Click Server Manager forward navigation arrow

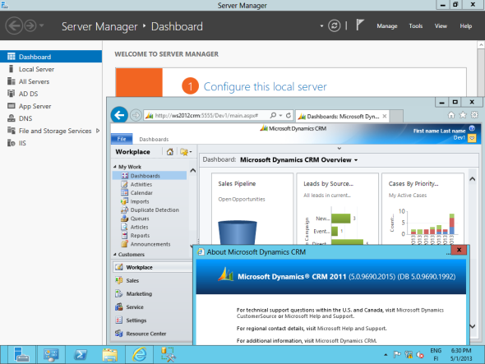30,25
